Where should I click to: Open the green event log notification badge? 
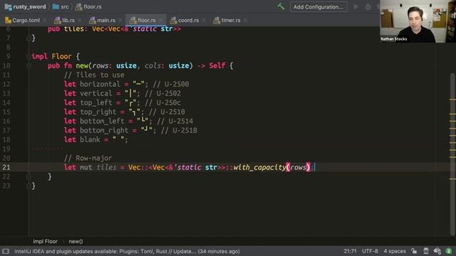point(448,251)
